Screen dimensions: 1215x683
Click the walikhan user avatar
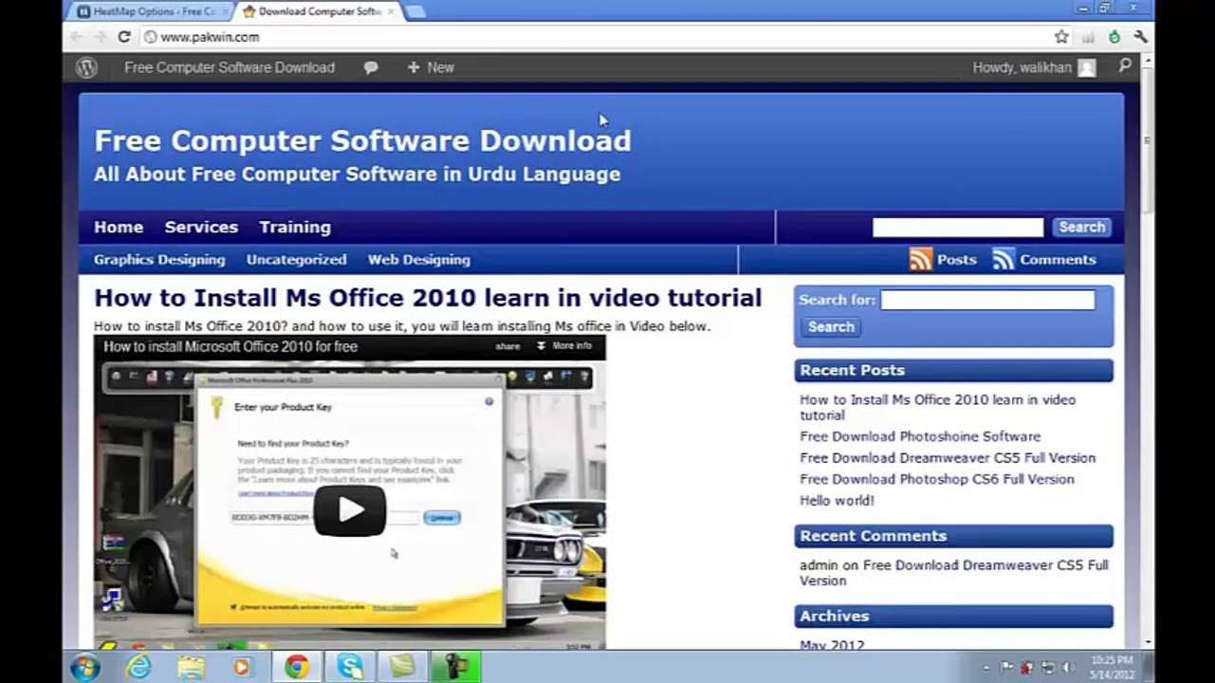pyautogui.click(x=1087, y=67)
